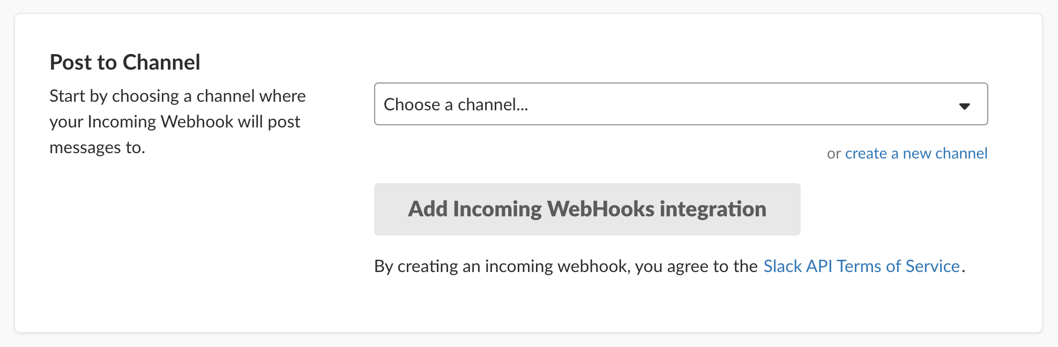This screenshot has height=347, width=1058.
Task: Click the word "Add" on the gray button
Action: tap(428, 209)
